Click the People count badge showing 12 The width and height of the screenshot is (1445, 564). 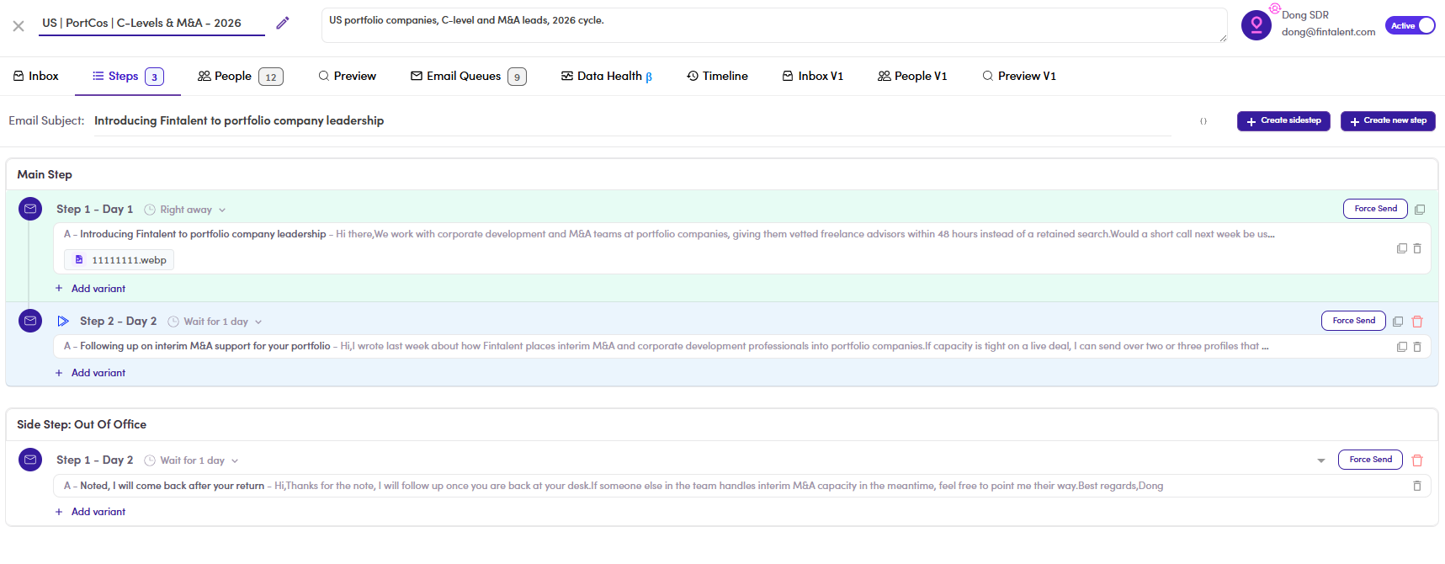tap(271, 77)
